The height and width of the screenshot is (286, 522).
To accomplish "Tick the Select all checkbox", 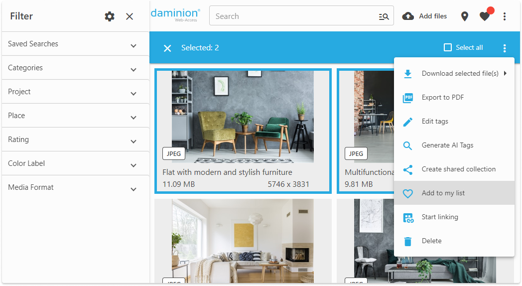I will 448,47.
